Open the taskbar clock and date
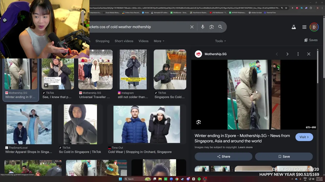The image size is (325, 182). [320, 179]
